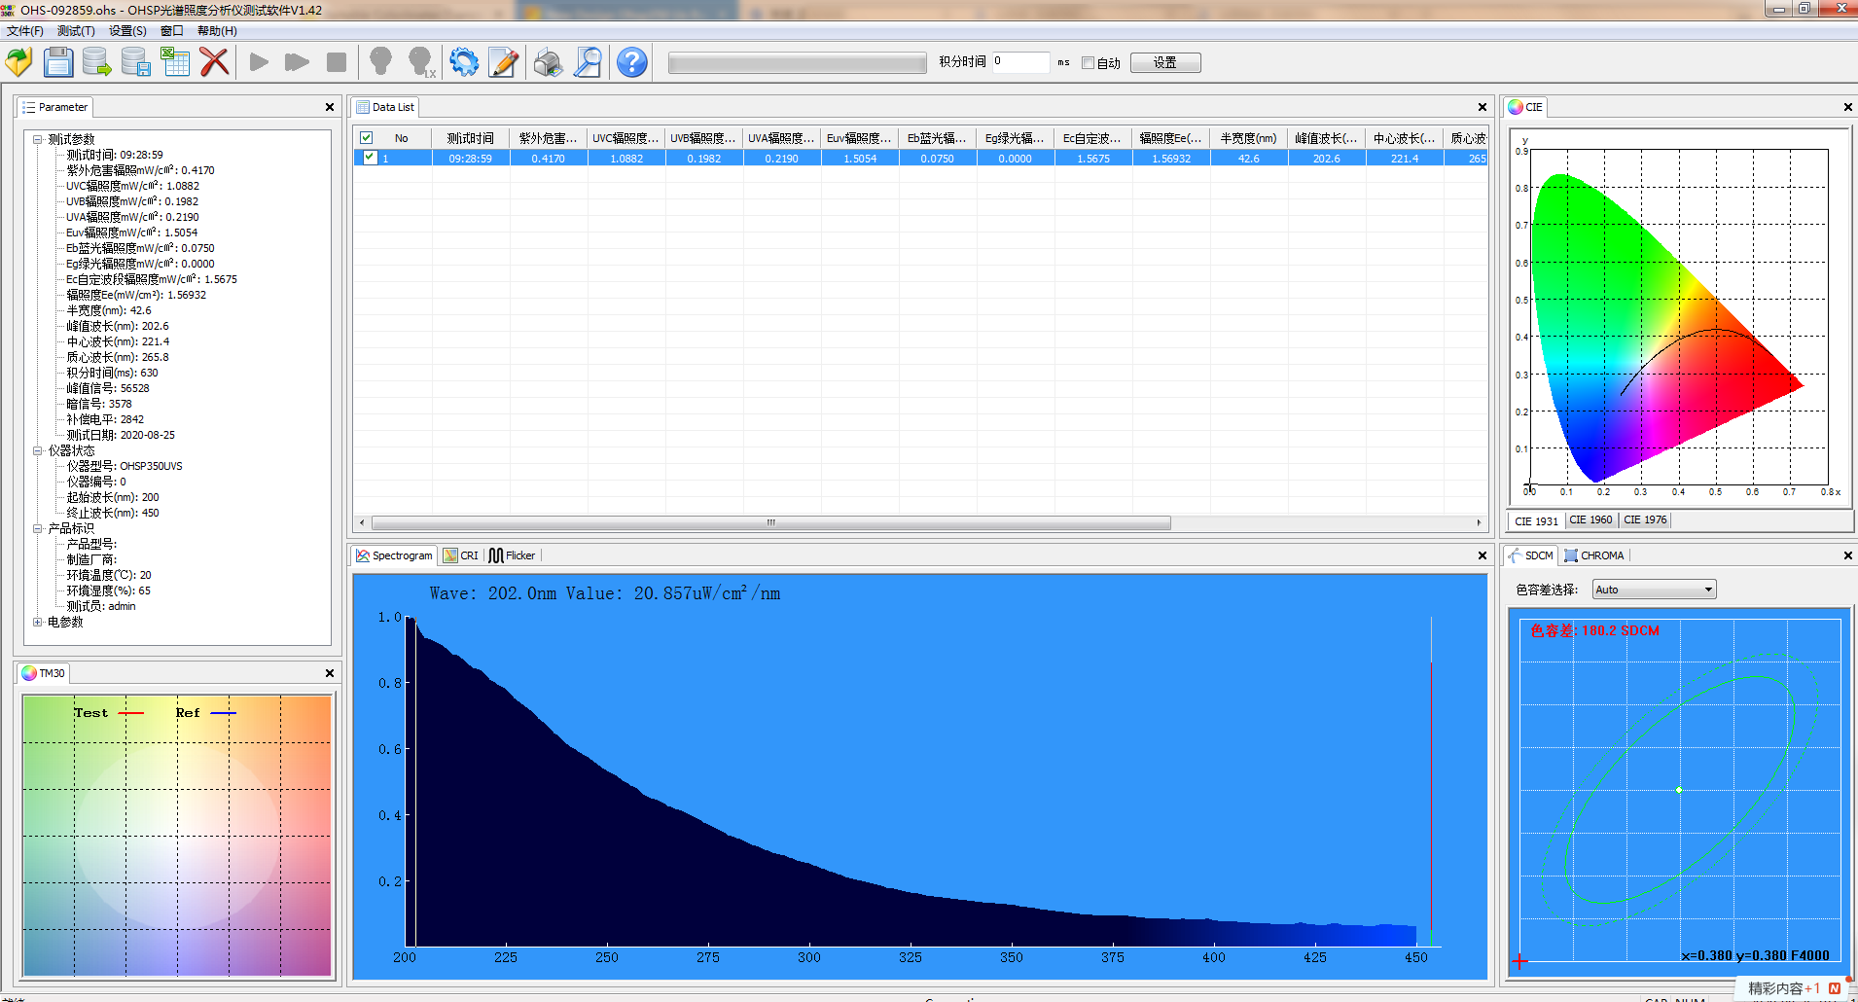Viewport: 1858px width, 1002px height.
Task: Collapse the 产品标识 tree node
Action: (x=38, y=528)
